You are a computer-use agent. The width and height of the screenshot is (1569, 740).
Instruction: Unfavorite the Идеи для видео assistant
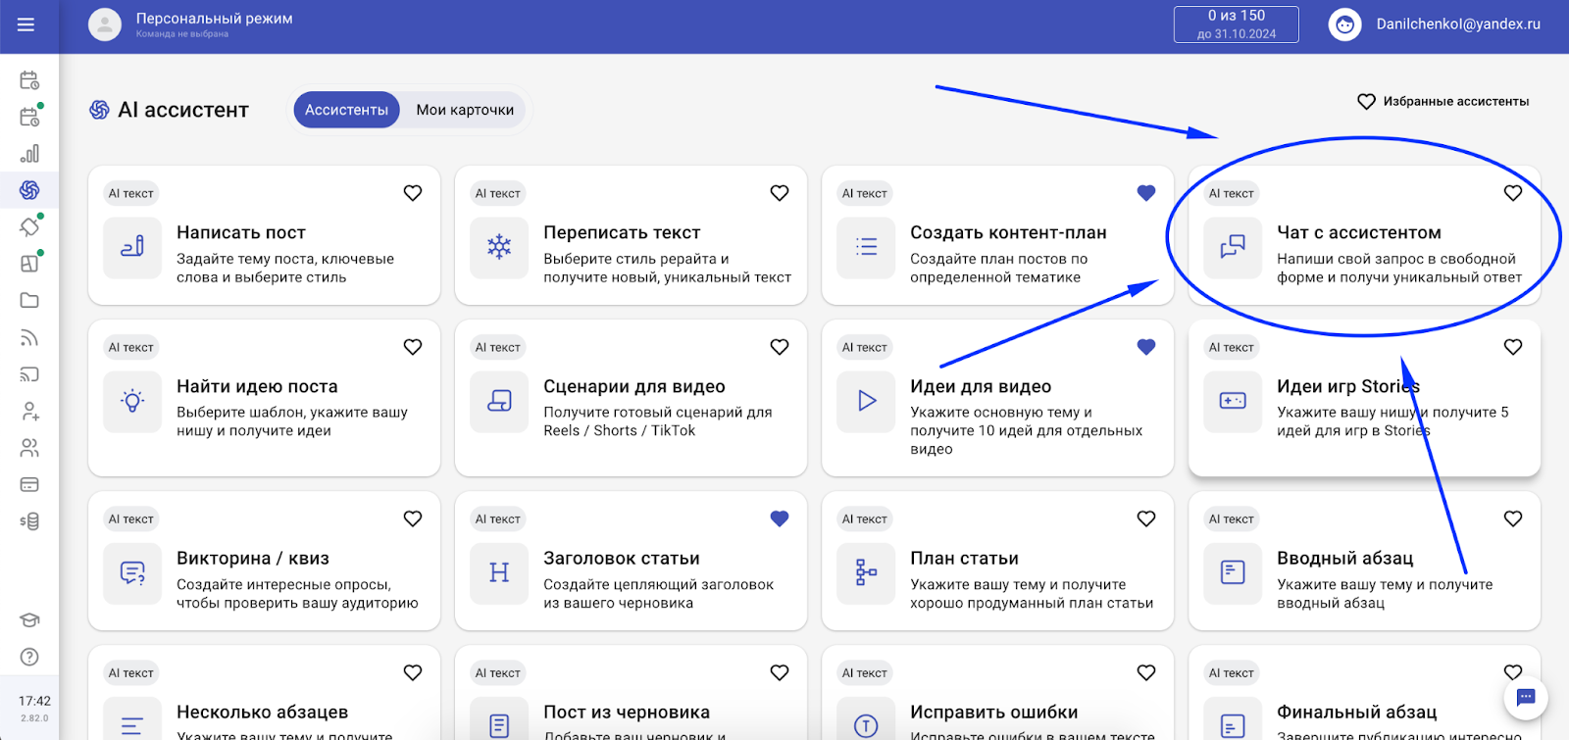coord(1146,347)
